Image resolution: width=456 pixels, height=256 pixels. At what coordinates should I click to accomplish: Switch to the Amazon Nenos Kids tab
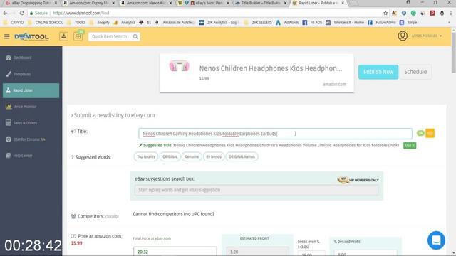click(x=146, y=3)
